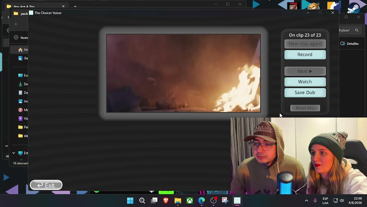Screen dimensions: 367x207
Task: Open OBS Studio from taskbar
Action: (213, 201)
